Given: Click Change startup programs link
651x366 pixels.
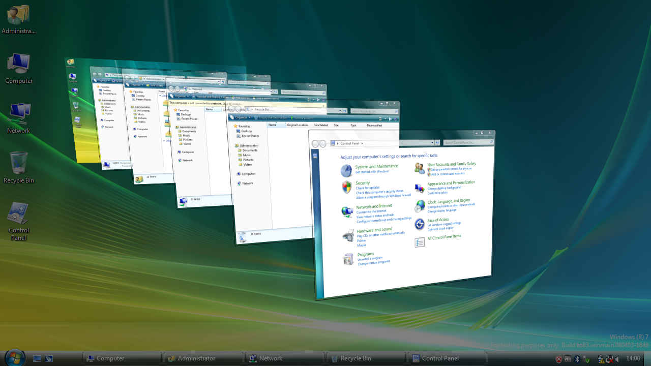Looking at the screenshot, I should [373, 263].
